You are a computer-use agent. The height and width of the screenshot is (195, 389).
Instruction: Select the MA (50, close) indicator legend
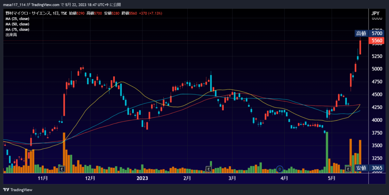[x=17, y=24]
